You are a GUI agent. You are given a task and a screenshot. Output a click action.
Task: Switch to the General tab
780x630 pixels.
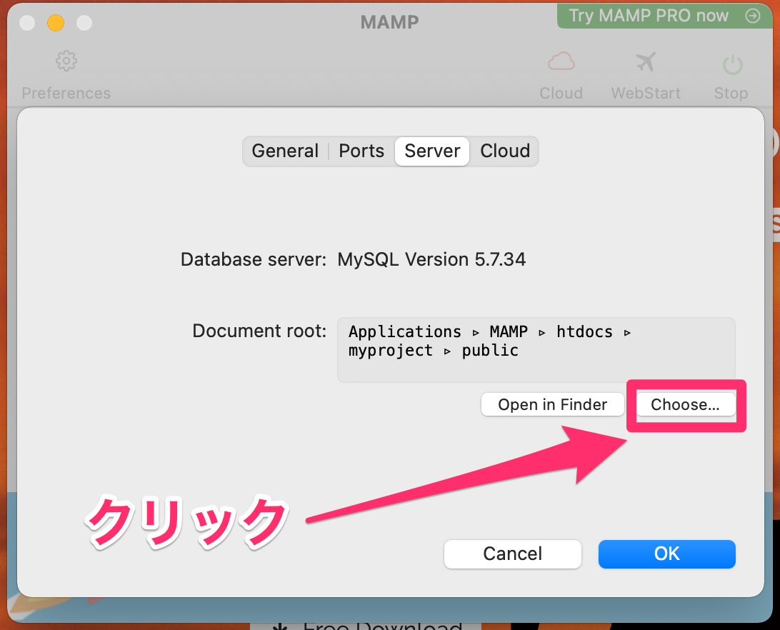[x=285, y=151]
